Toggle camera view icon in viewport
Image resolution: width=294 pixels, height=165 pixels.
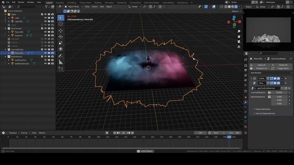239,42
